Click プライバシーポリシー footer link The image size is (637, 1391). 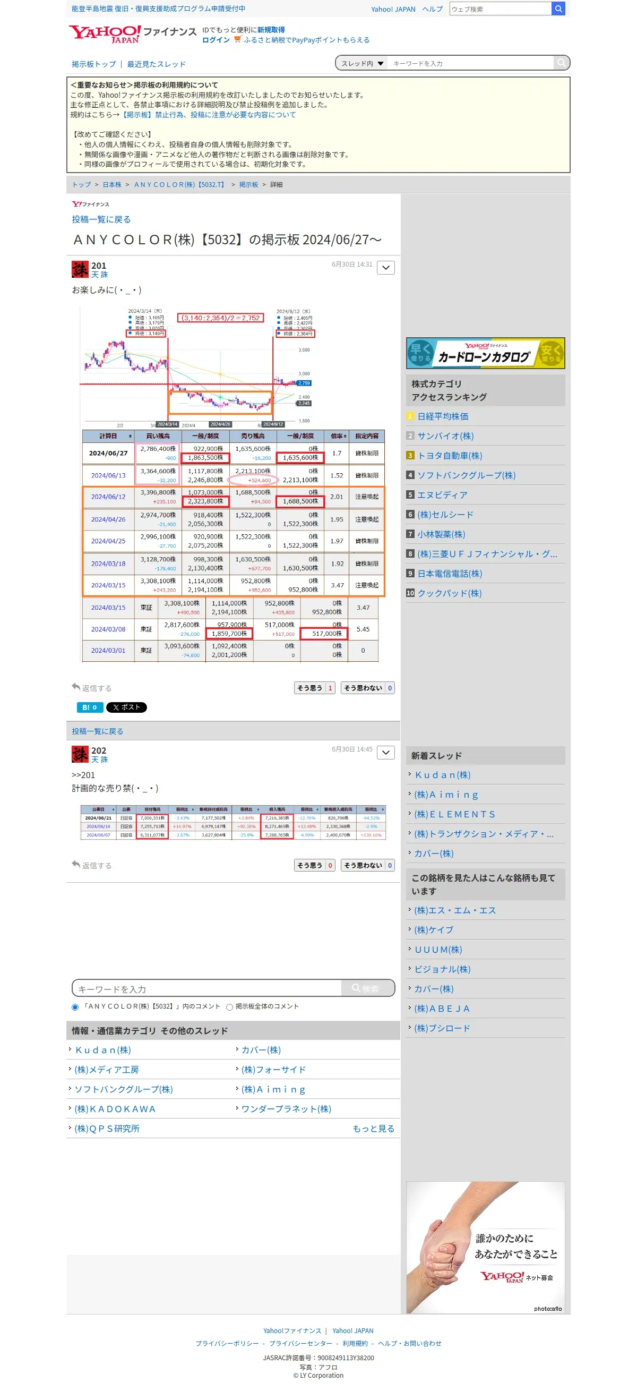coord(227,1344)
